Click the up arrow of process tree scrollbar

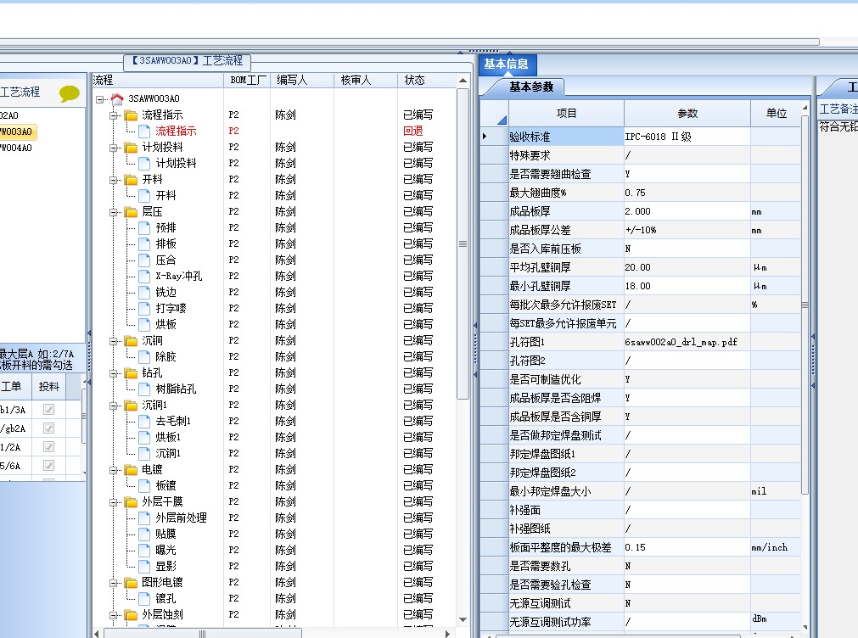(x=463, y=81)
